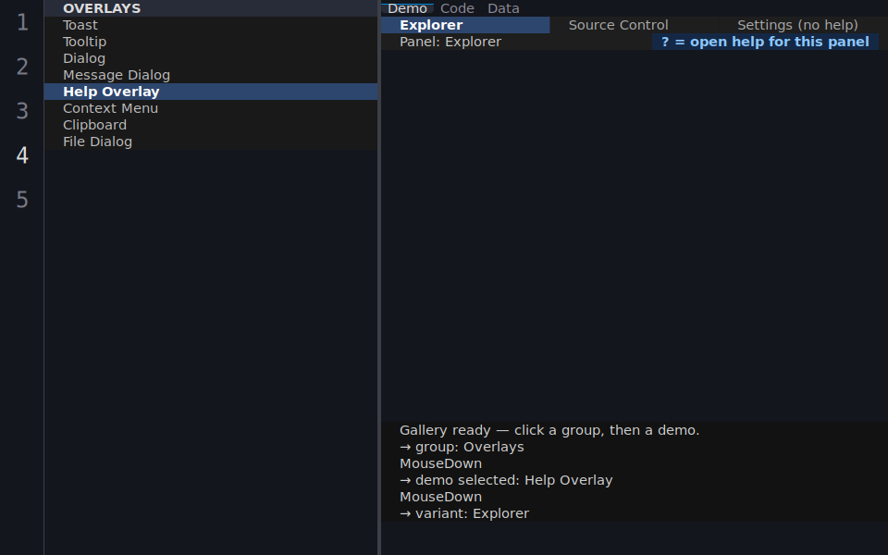
Task: Select the Dialog demo
Action: point(211,58)
